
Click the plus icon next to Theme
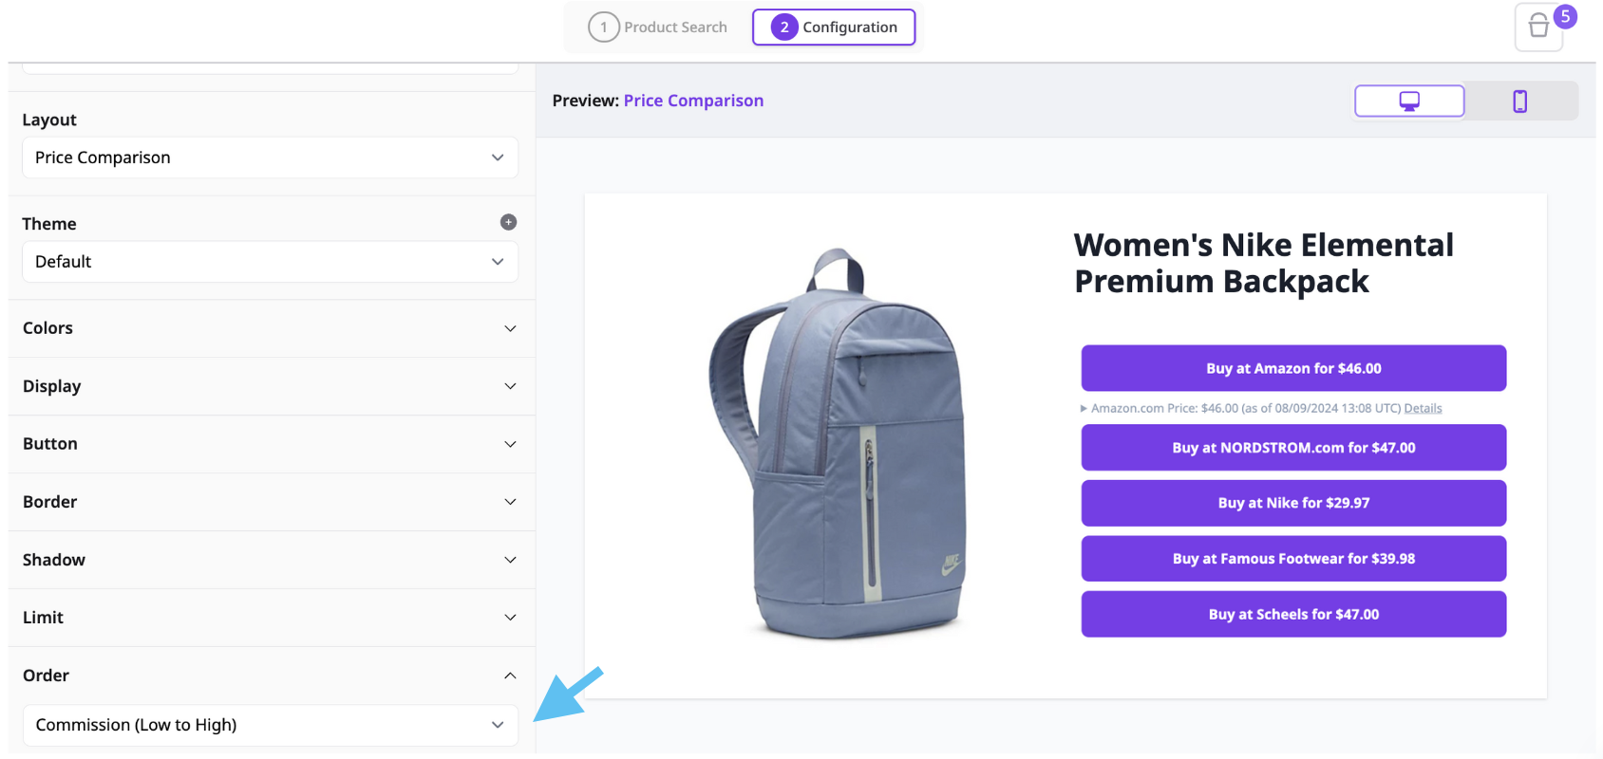[509, 222]
